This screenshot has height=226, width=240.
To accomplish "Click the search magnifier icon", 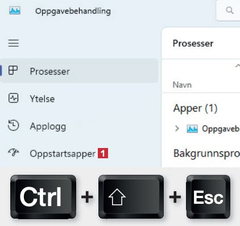I will click(x=230, y=10).
